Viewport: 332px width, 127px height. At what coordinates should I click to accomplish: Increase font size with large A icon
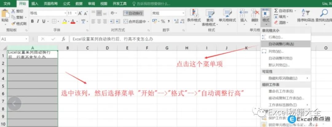tap(80, 13)
